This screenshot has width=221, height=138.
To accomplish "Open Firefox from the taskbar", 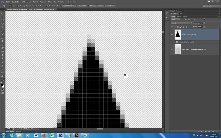I will (44, 135).
